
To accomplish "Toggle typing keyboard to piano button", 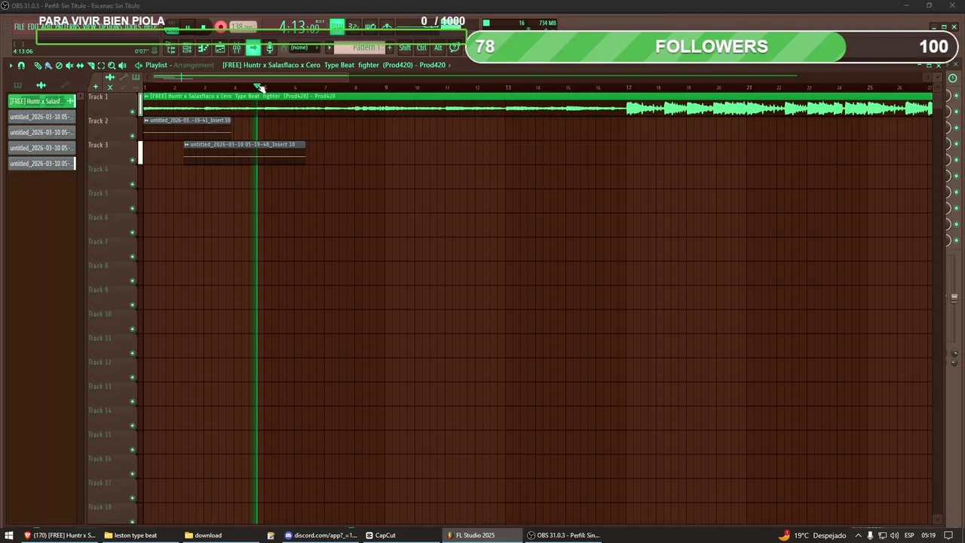I will [337, 27].
